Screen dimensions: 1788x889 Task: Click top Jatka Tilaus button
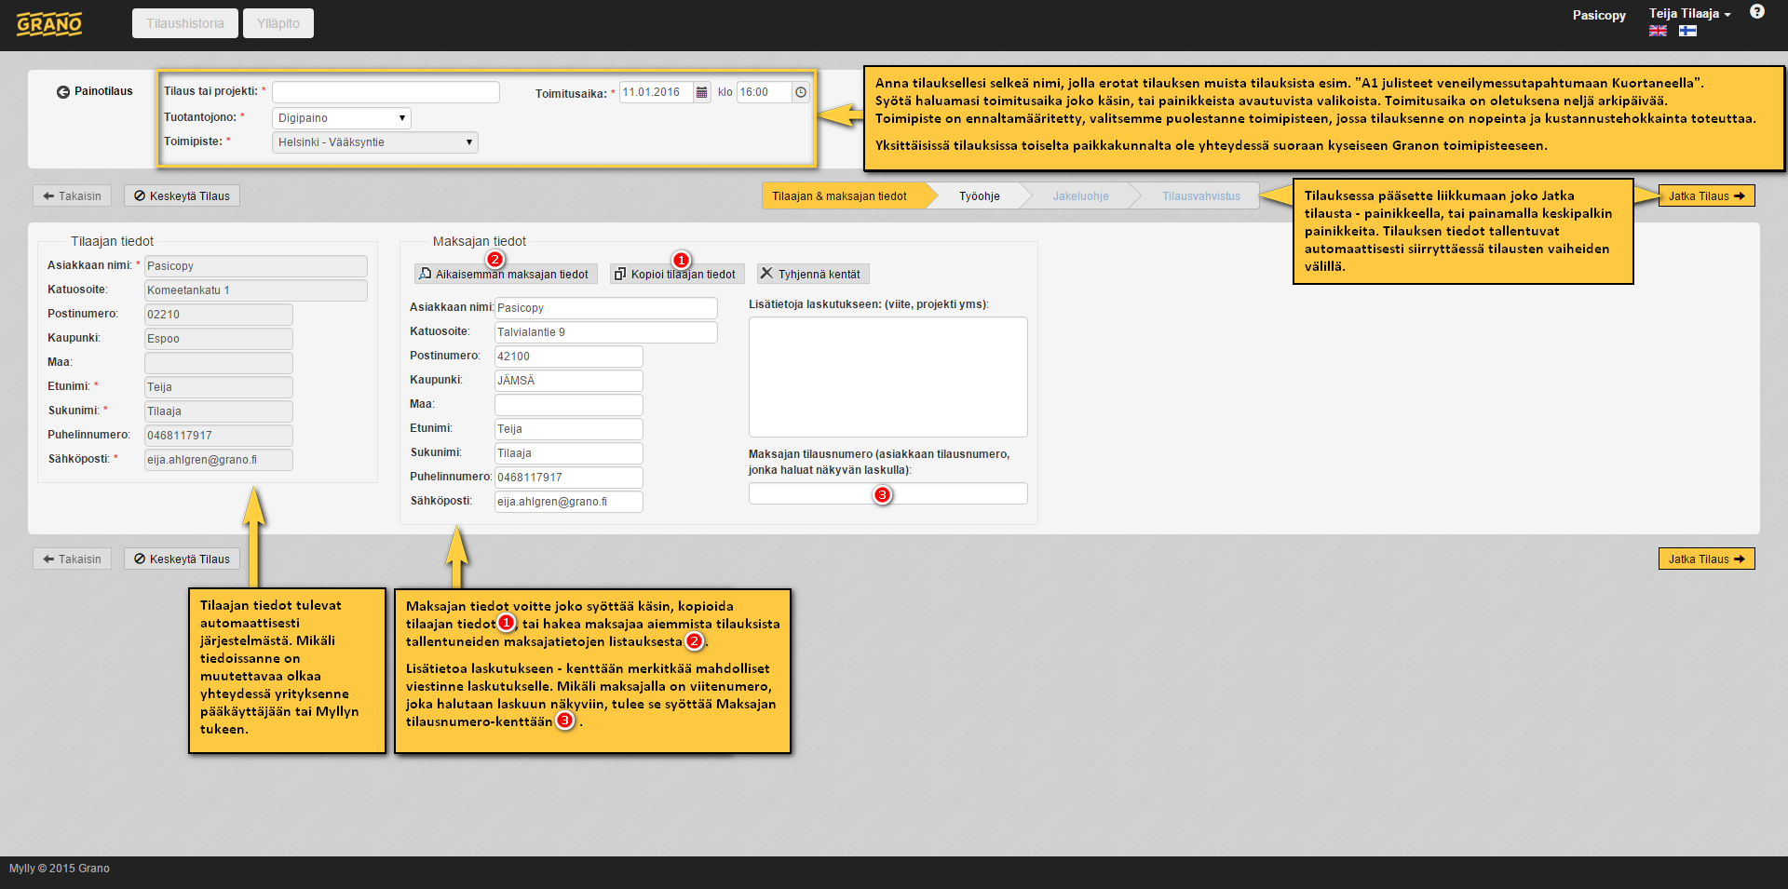coord(1706,195)
